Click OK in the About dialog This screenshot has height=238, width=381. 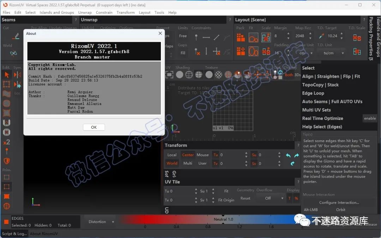coord(94,127)
